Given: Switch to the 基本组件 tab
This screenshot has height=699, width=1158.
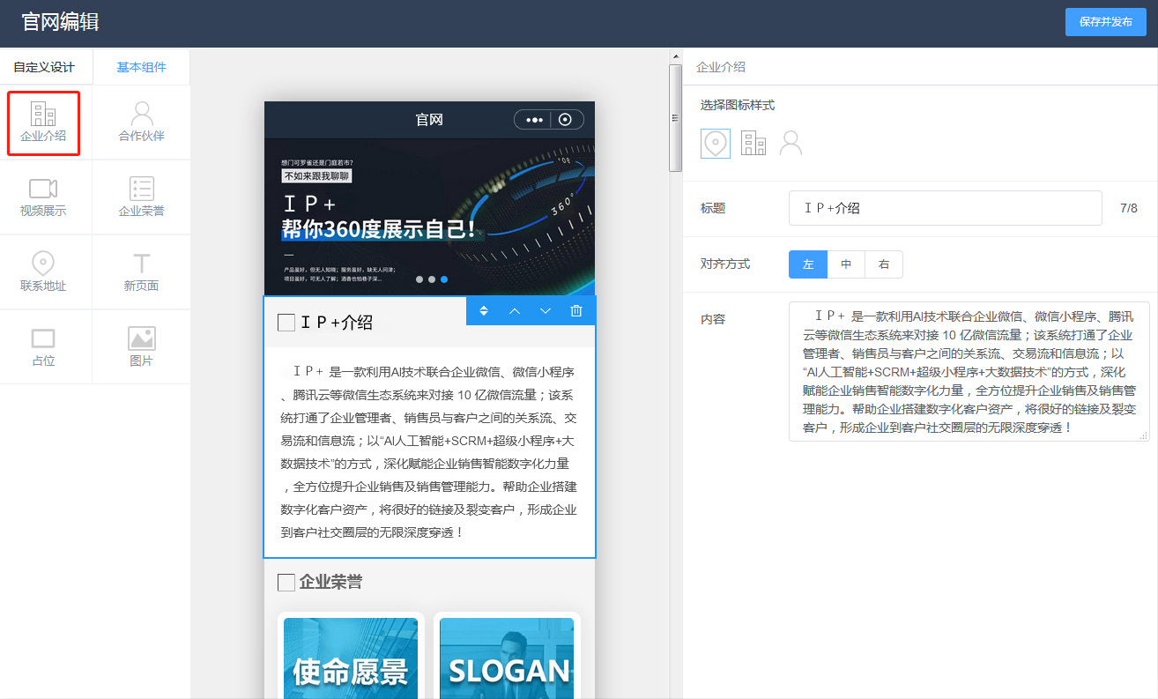Looking at the screenshot, I should click(141, 67).
